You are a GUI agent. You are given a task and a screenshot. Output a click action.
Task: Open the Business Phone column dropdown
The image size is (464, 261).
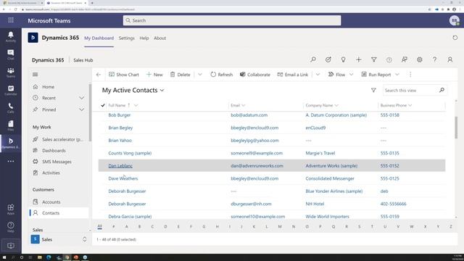[410, 105]
